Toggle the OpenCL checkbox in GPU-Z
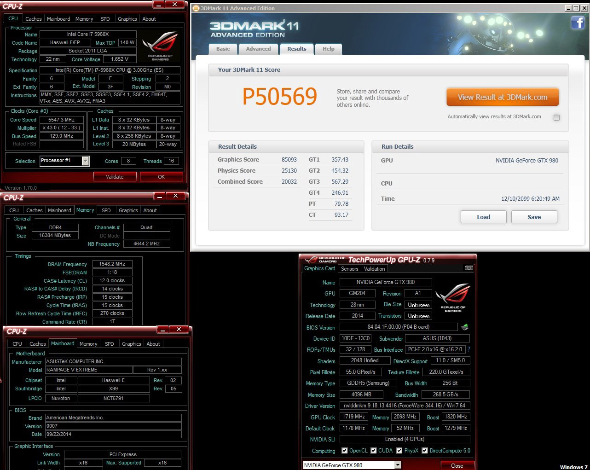 click(x=344, y=451)
